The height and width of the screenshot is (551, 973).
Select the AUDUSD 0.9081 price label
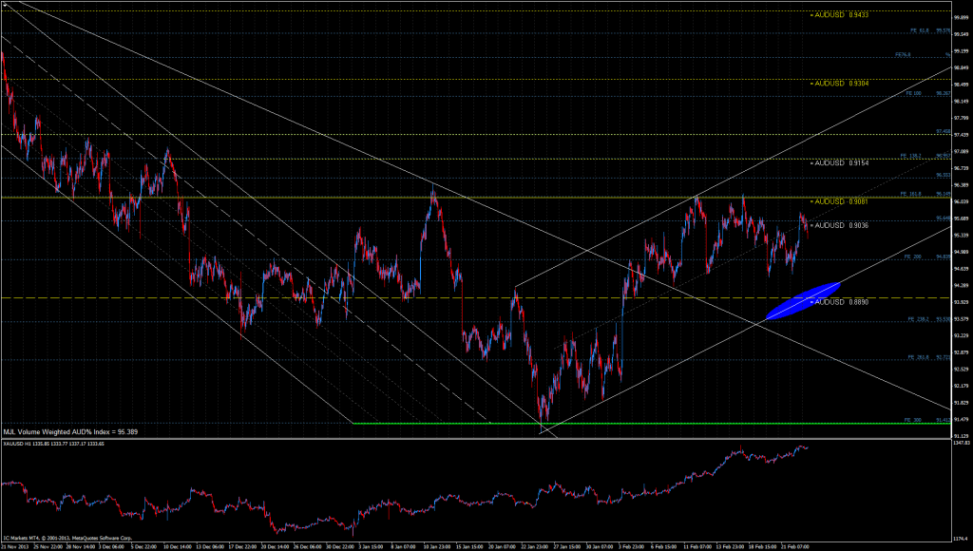(841, 201)
